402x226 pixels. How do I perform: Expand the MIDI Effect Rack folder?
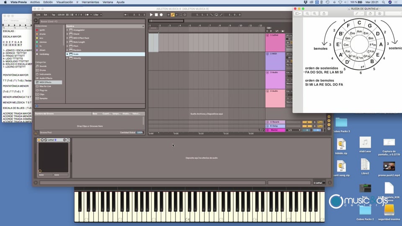click(x=67, y=38)
